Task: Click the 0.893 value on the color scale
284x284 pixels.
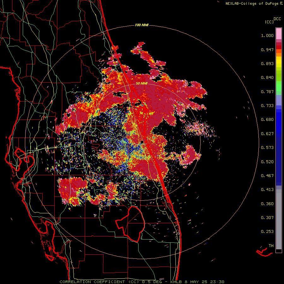Action: click(x=267, y=63)
